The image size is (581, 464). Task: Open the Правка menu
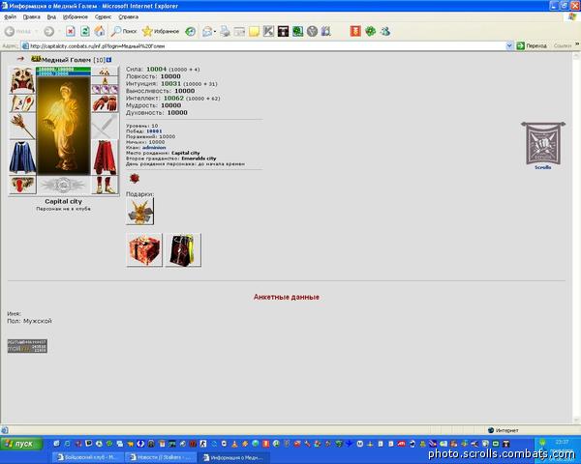32,17
